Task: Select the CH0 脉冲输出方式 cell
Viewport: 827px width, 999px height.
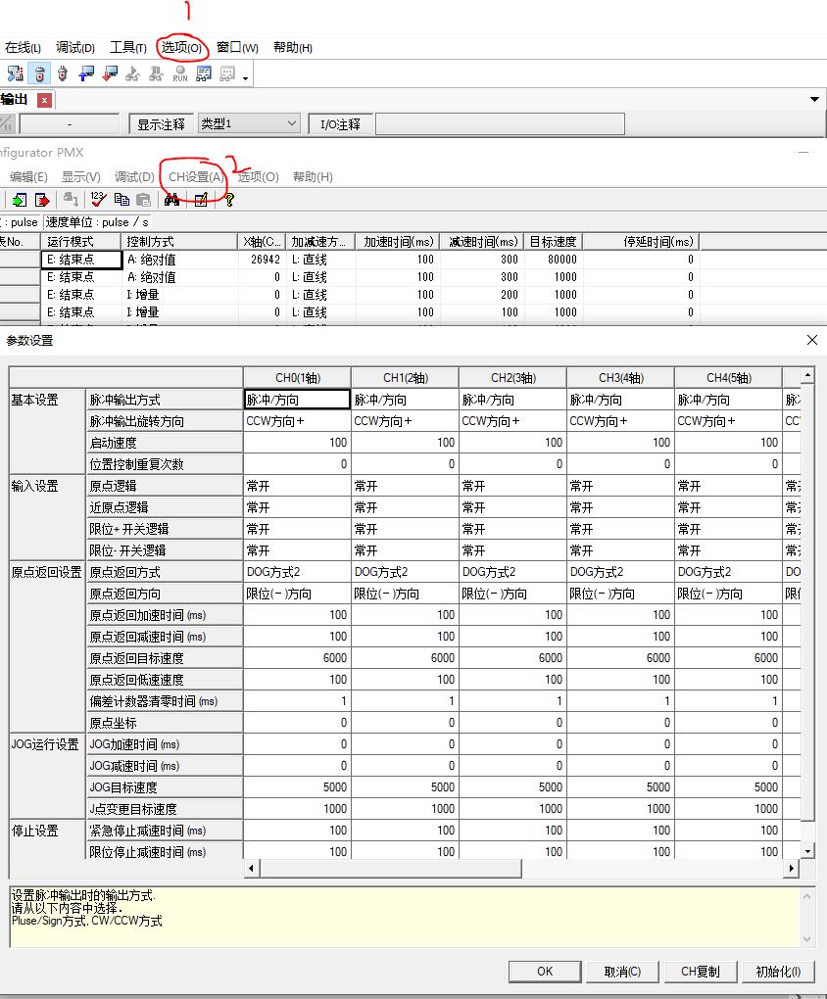Action: tap(297, 400)
